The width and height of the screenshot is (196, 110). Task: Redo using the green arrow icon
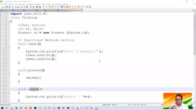tap(33, 7)
